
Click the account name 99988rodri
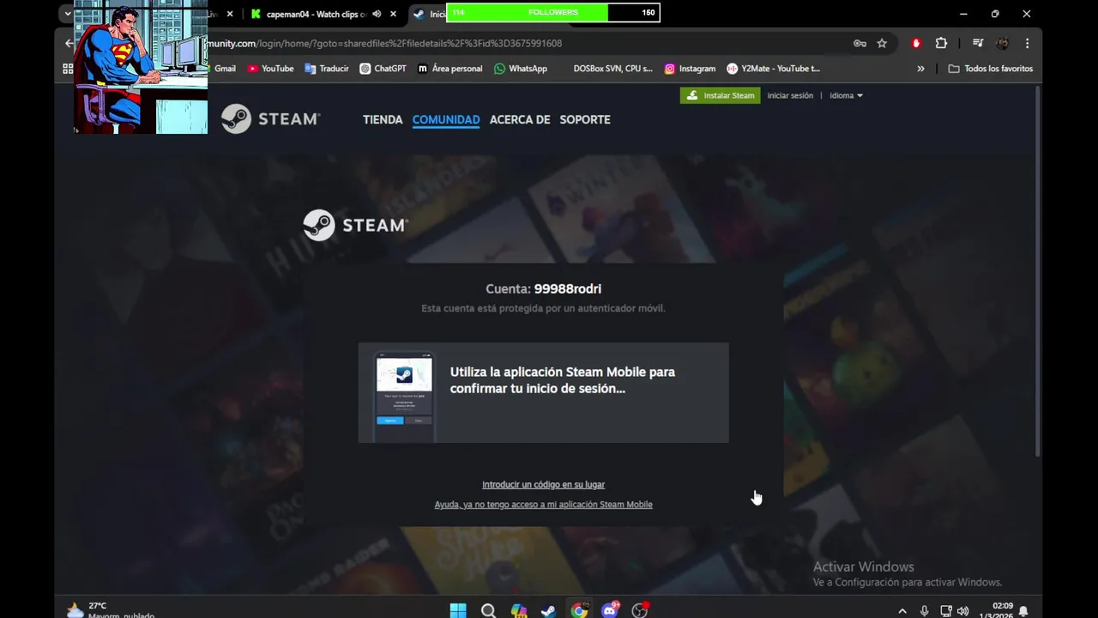567,289
